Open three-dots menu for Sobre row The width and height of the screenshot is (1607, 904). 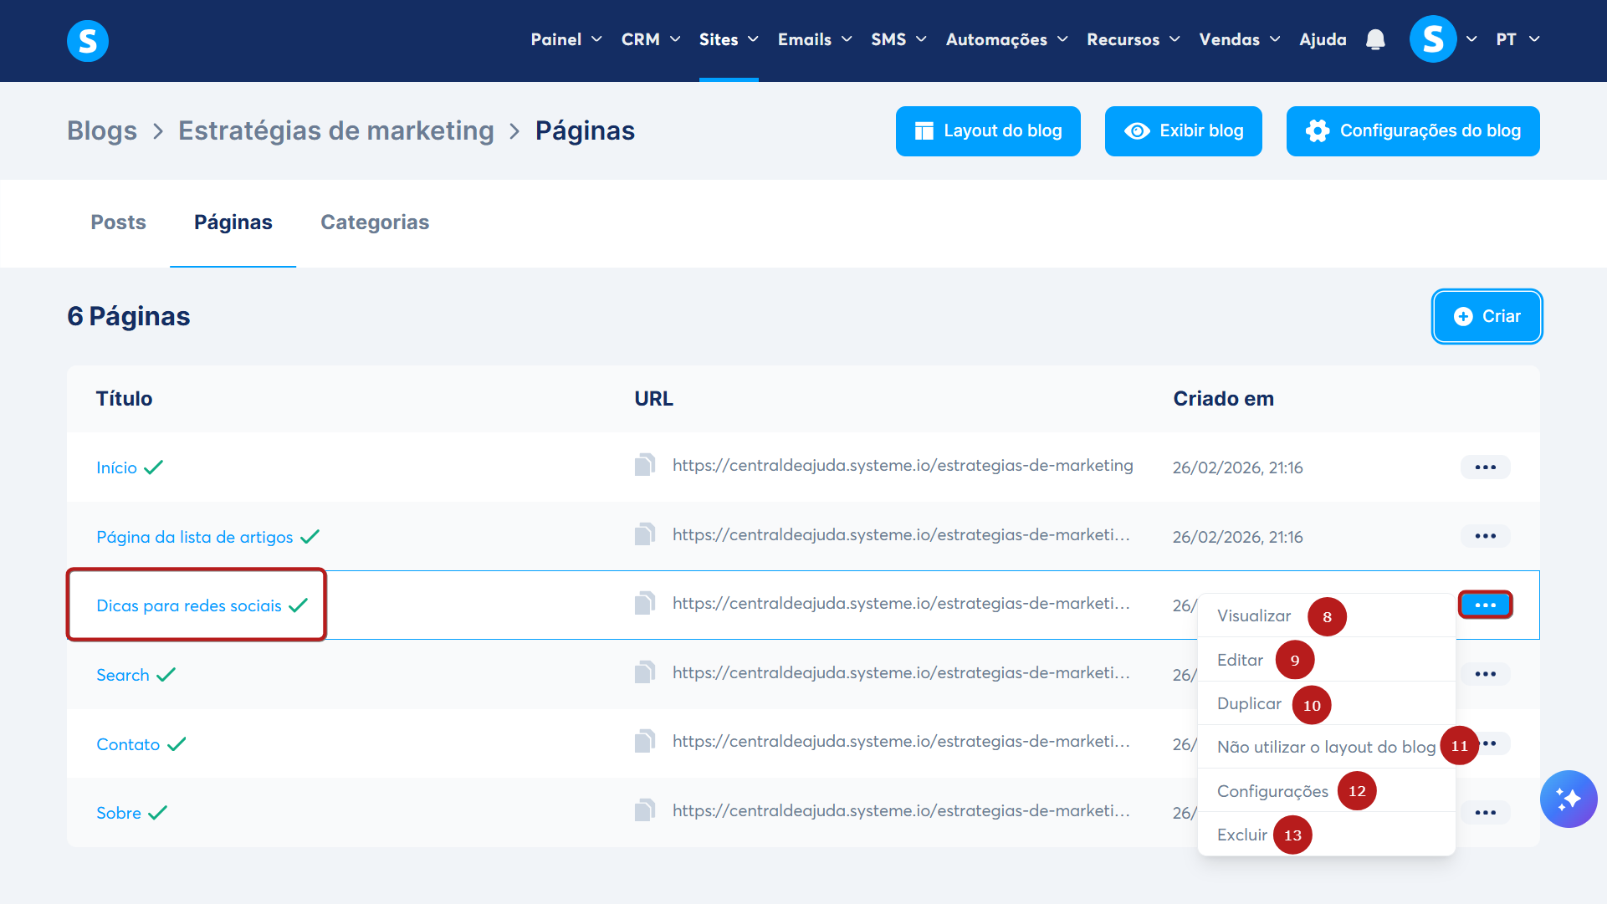point(1485,812)
